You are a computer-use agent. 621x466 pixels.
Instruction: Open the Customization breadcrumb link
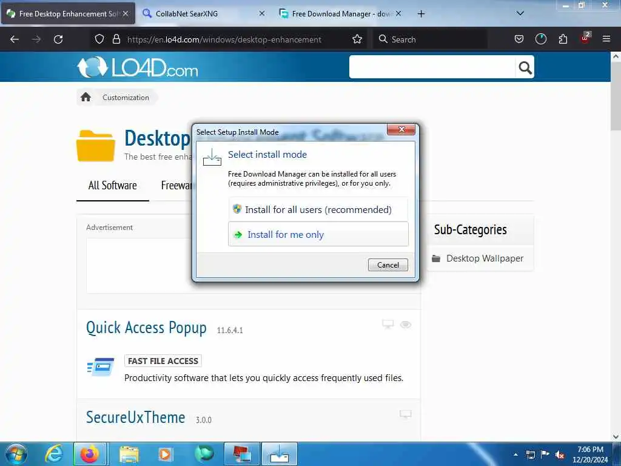point(126,98)
